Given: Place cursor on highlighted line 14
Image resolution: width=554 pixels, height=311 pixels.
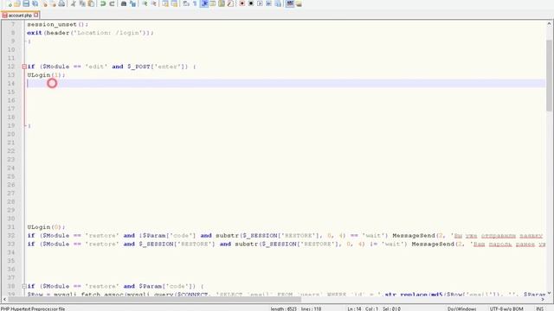Looking at the screenshot, I should (x=286, y=83).
